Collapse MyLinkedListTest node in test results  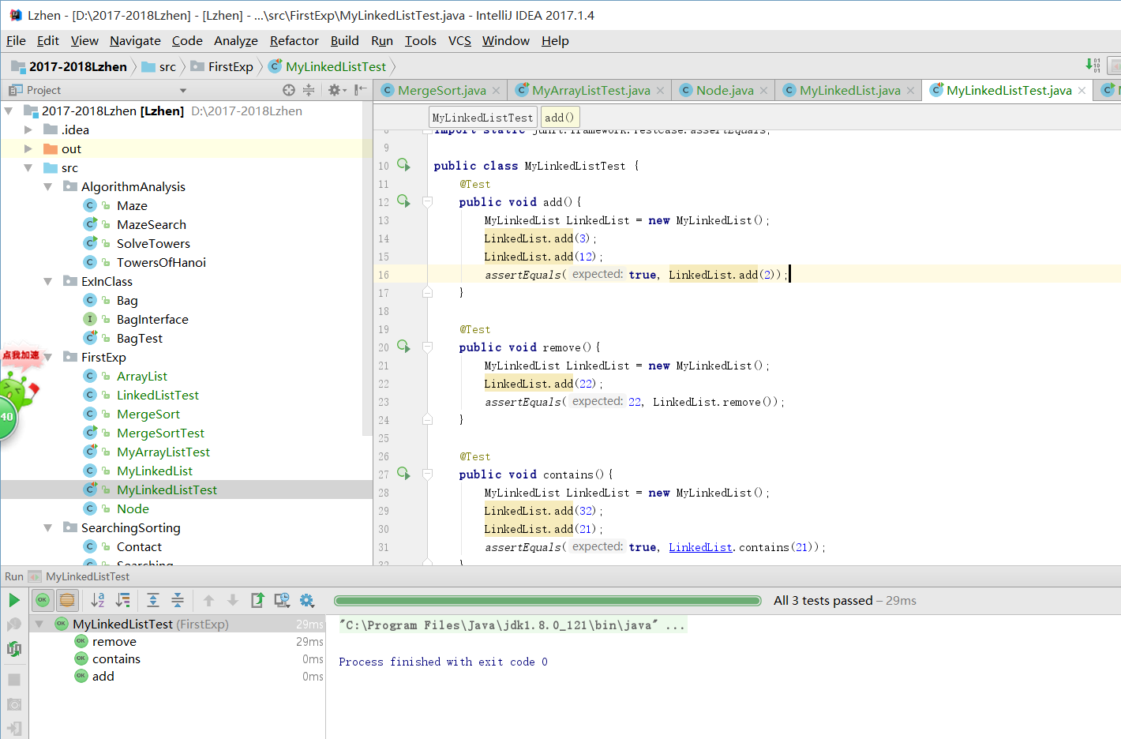39,625
